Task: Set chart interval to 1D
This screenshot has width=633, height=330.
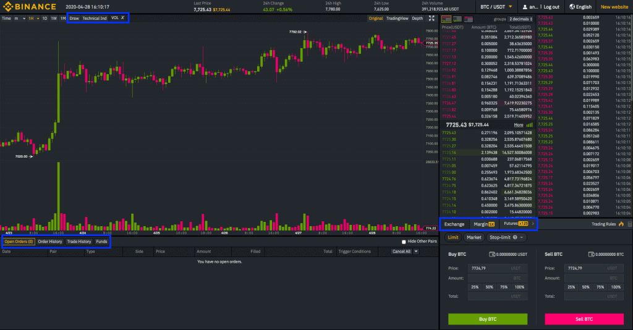Action: (45, 18)
